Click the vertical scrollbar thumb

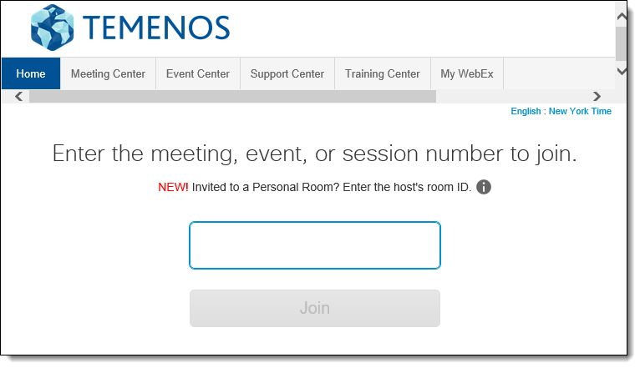622,44
